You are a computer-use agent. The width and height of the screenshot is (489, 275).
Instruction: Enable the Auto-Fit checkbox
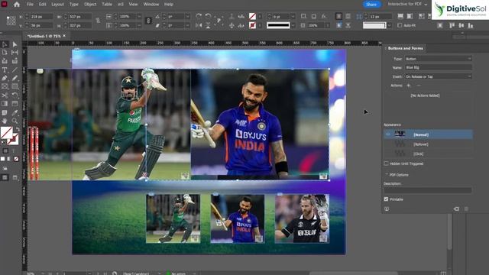pos(400,25)
